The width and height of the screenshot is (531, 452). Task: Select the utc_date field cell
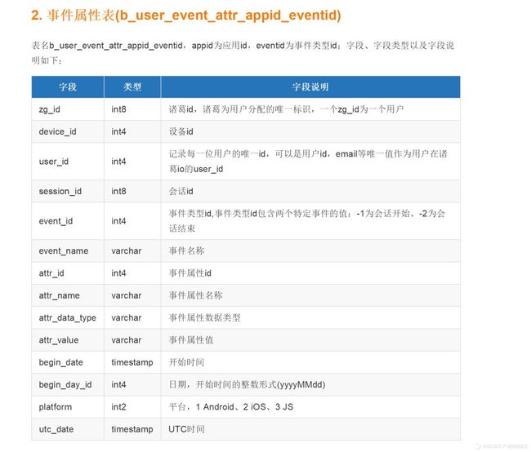click(68, 429)
